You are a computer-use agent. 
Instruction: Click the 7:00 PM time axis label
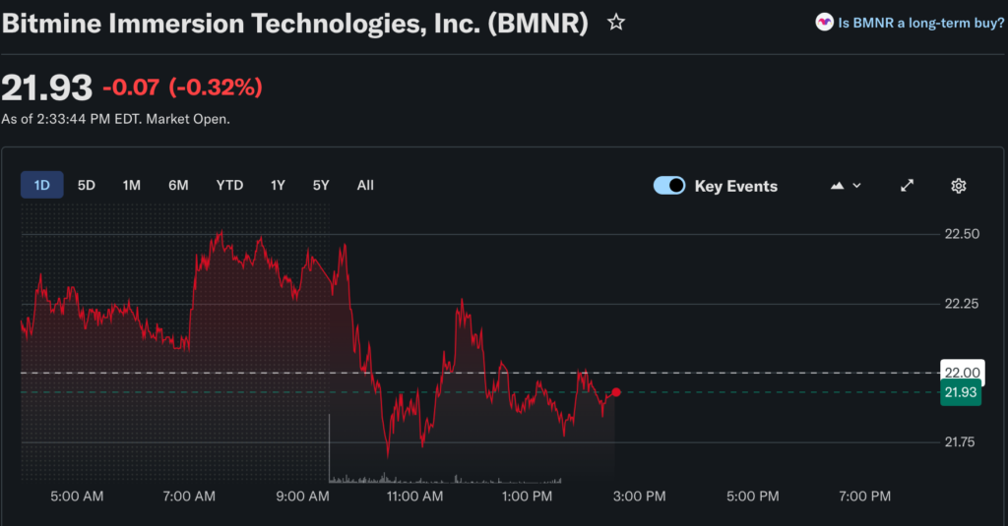tap(864, 496)
